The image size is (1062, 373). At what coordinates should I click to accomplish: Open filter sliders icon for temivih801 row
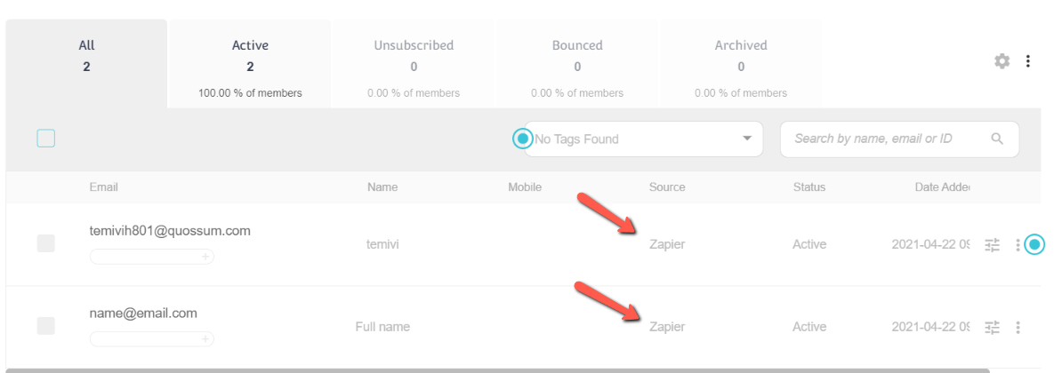(993, 244)
